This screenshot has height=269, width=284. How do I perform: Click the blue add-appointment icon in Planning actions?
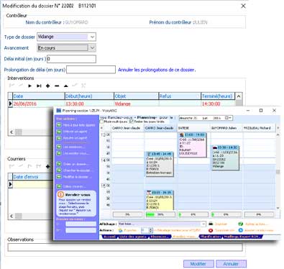coord(241,230)
